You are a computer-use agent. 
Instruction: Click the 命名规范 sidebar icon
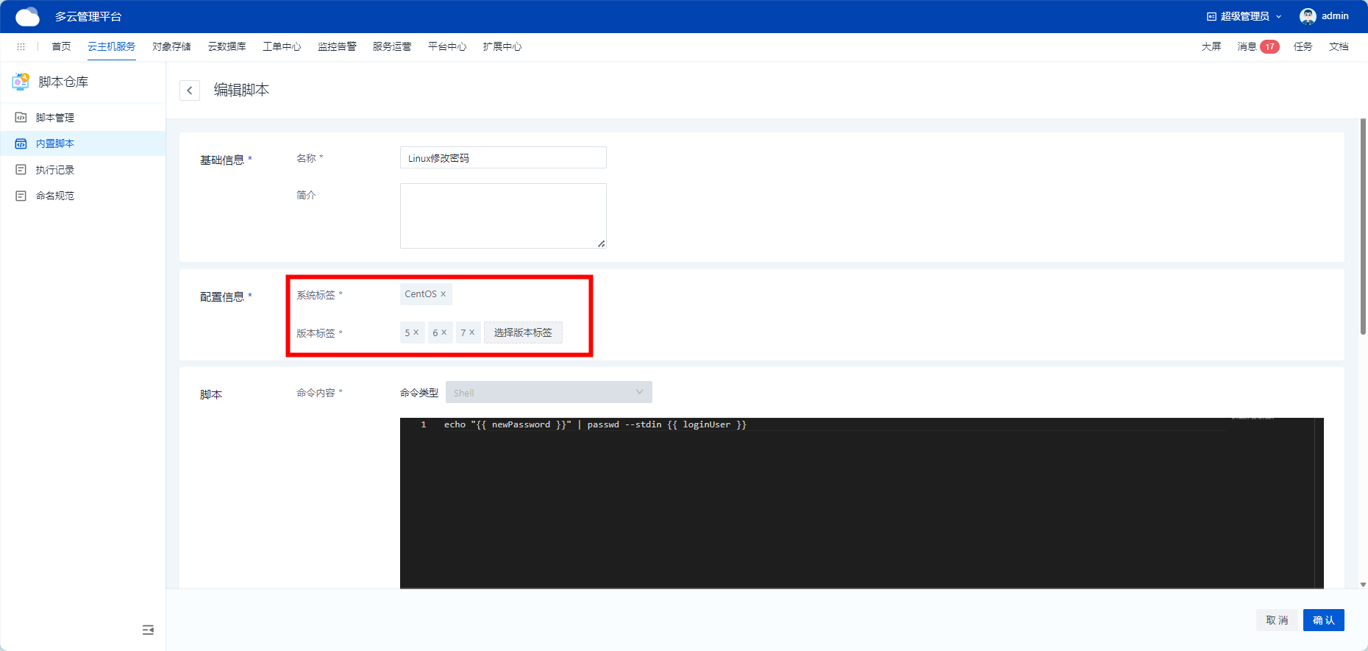[21, 196]
